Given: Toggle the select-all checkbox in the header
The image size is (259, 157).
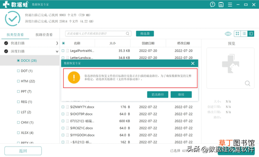Looking at the screenshot, I should point(63,43).
